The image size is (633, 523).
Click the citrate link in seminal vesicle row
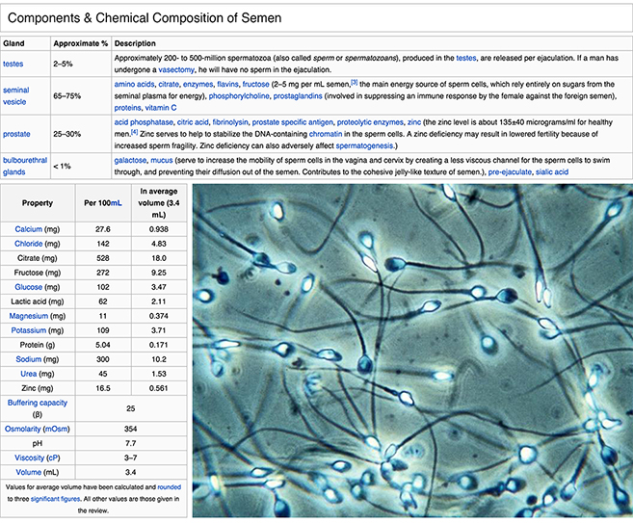tap(169, 85)
